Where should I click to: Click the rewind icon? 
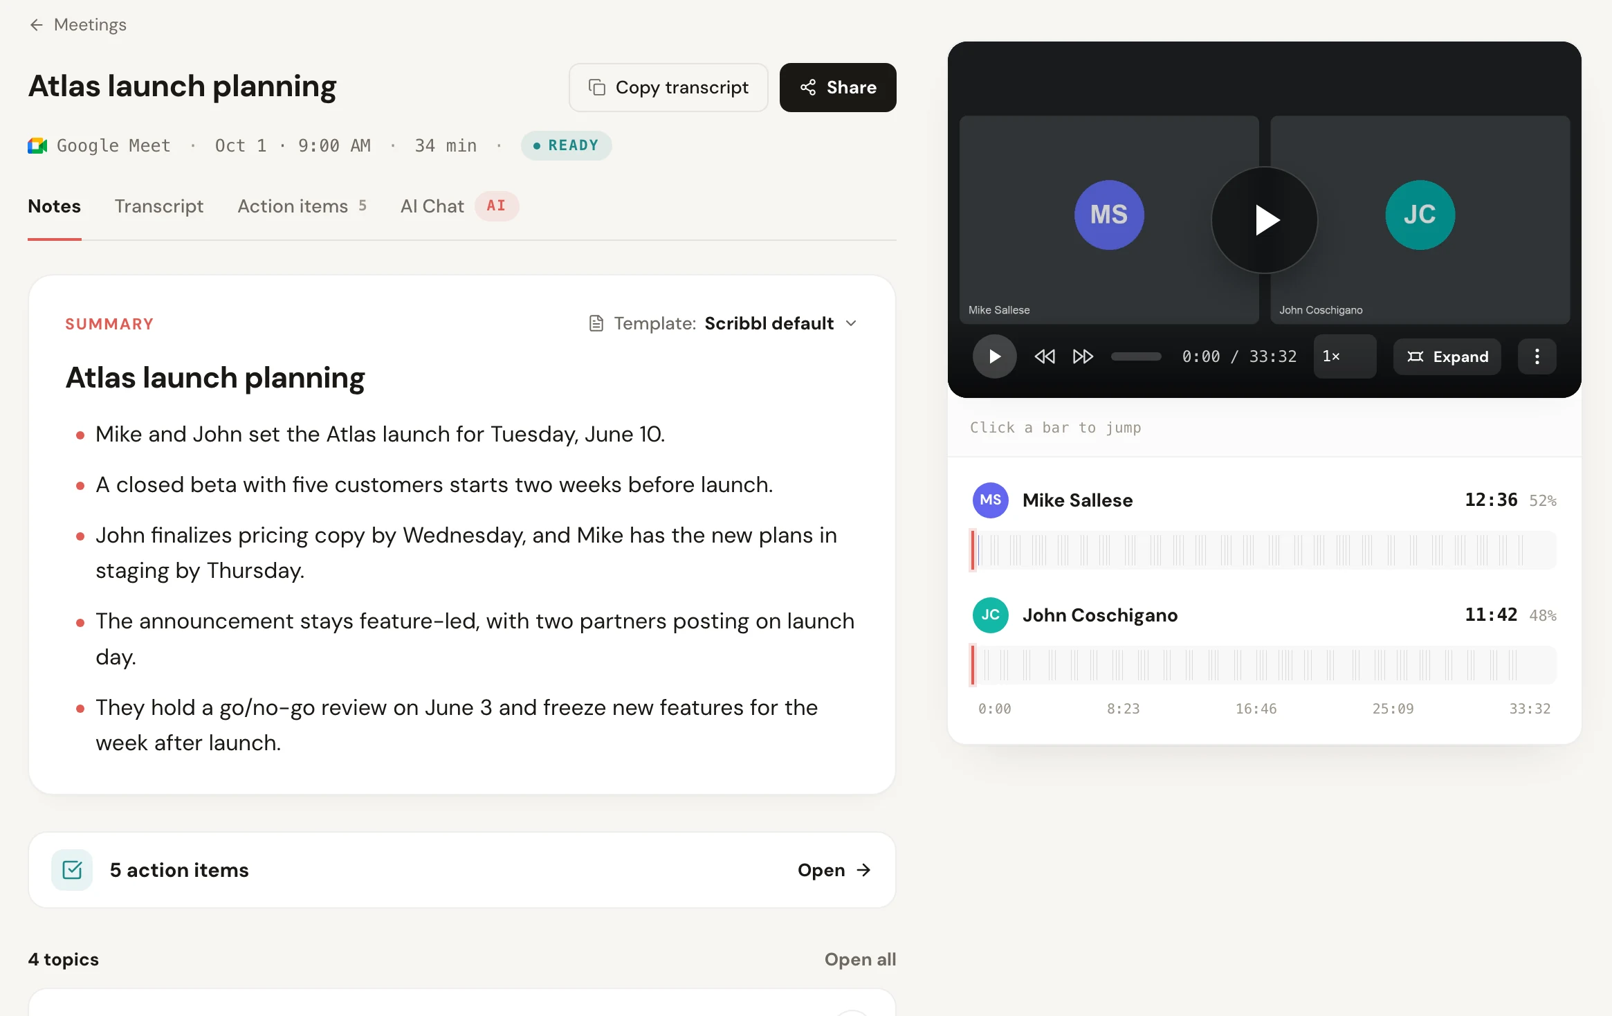(x=1045, y=356)
